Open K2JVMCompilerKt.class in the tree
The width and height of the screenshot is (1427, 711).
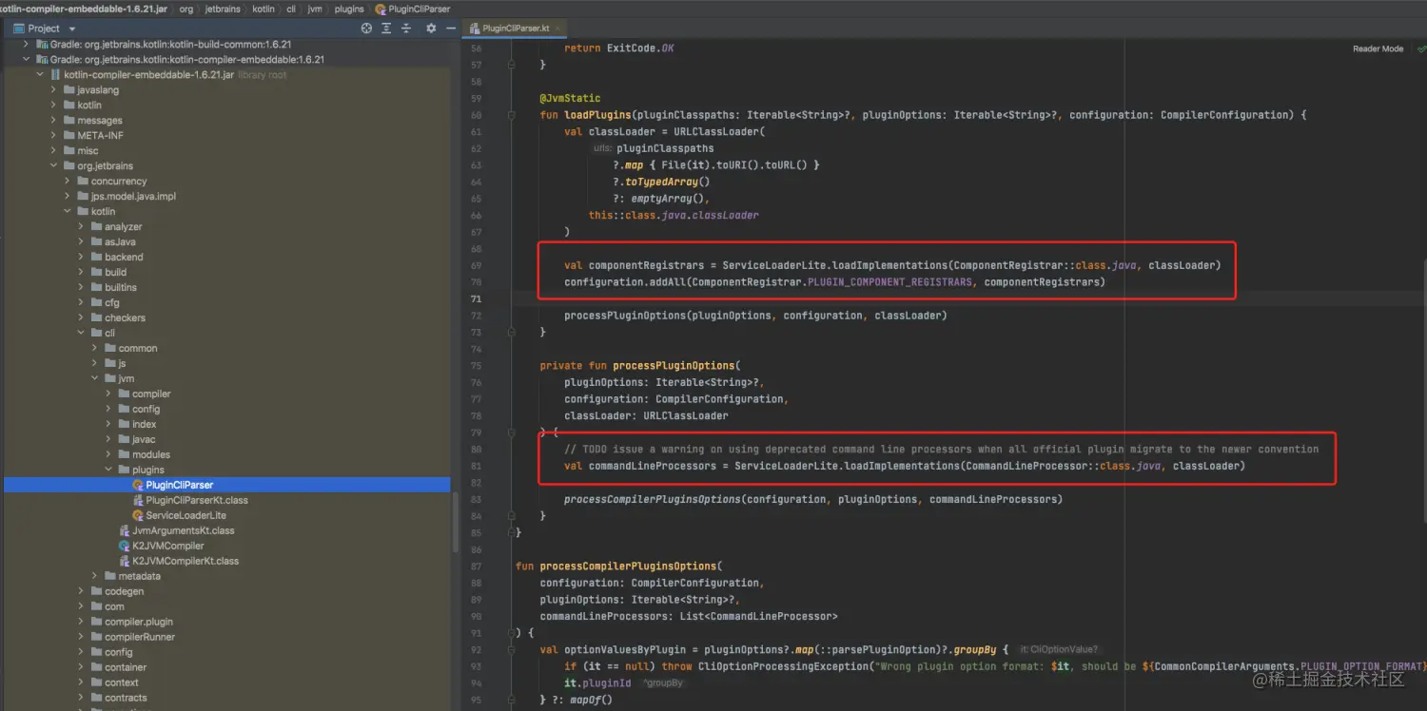click(x=186, y=561)
